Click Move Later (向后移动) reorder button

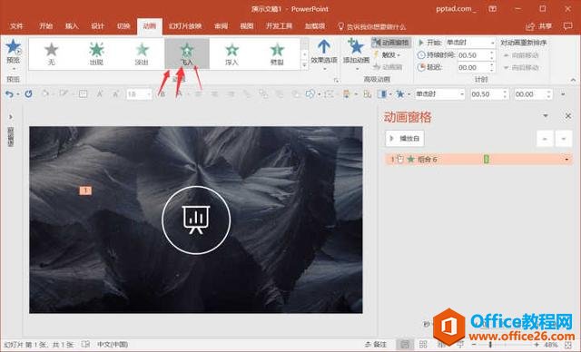[x=520, y=67]
